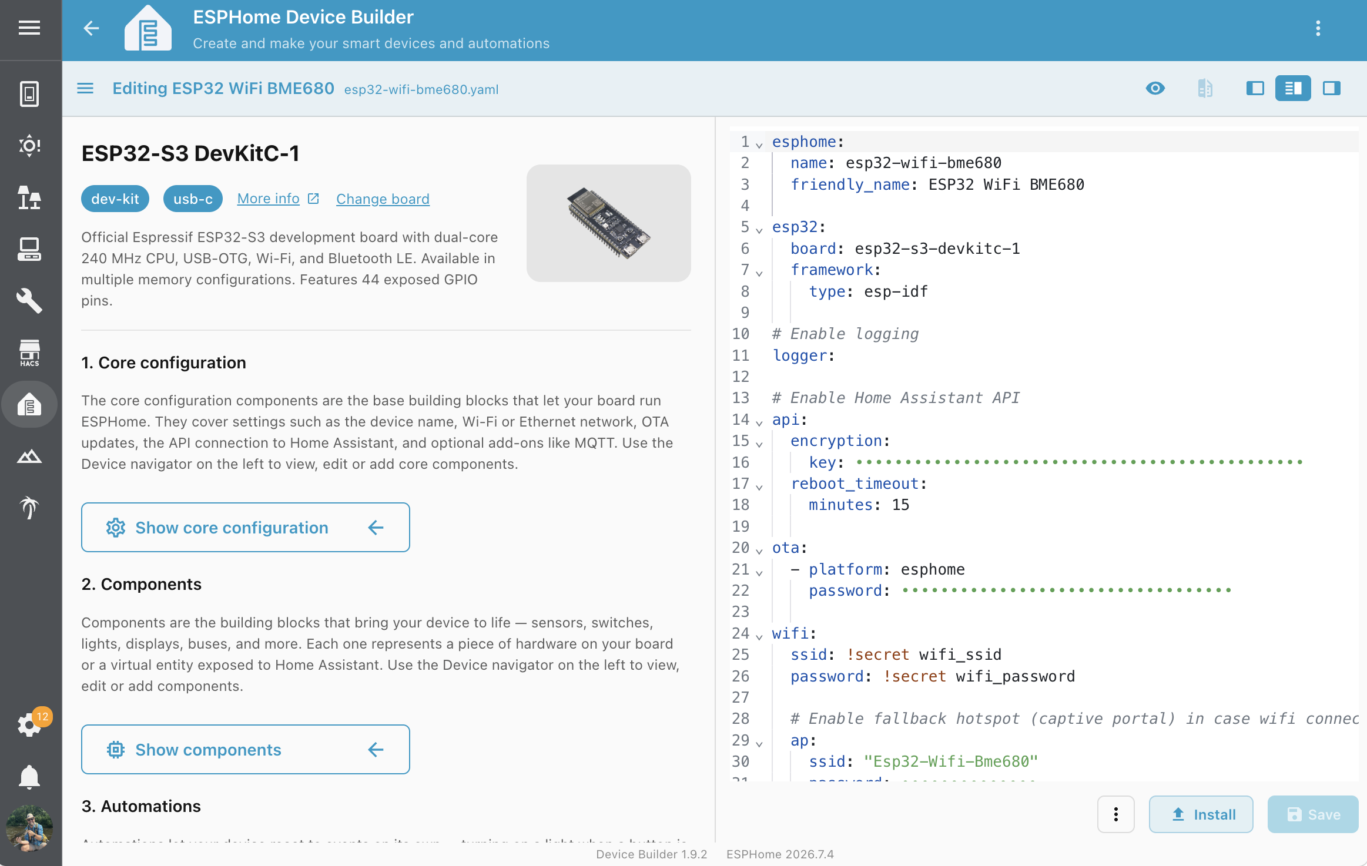Click the friendly_name line in editor
Image resolution: width=1367 pixels, height=866 pixels.
coord(937,184)
